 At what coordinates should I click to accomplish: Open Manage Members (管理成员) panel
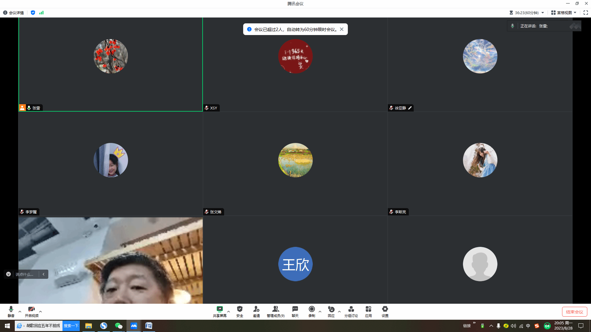pyautogui.click(x=275, y=309)
